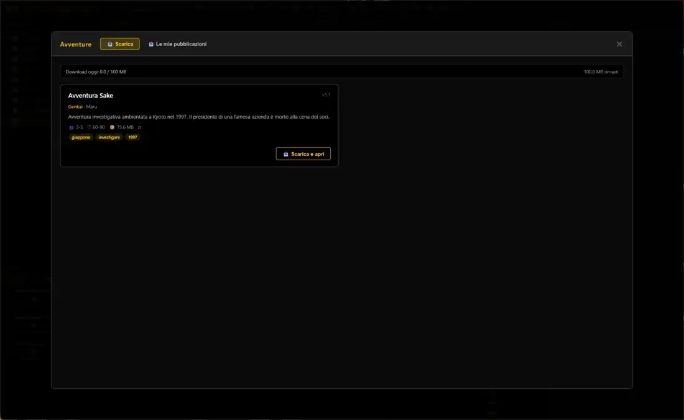Click the small icon right of 75.6 MB
684x420 pixels.
point(139,127)
